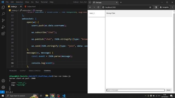Select the index.js editor tab

pos(14,7)
